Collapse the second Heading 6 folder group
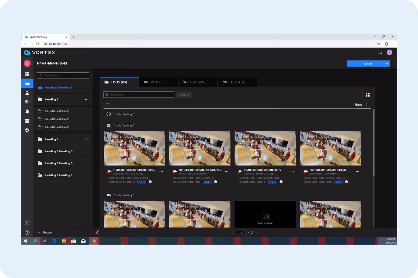Viewport: 418px width, 278px height. [x=86, y=139]
